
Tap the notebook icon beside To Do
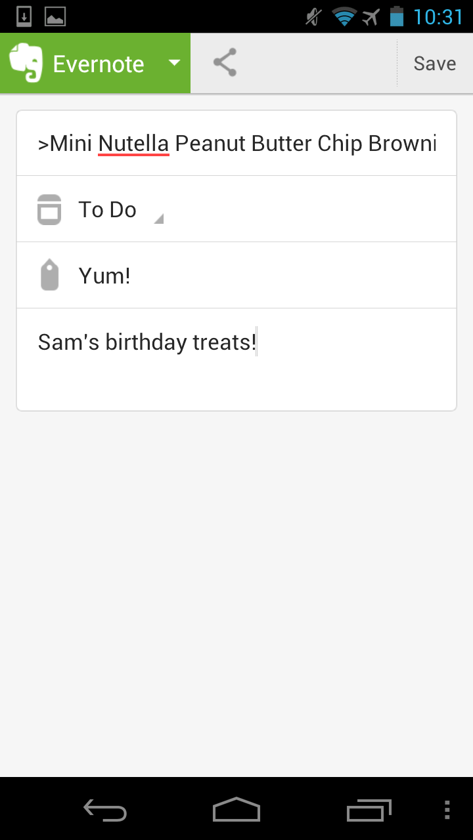click(49, 210)
